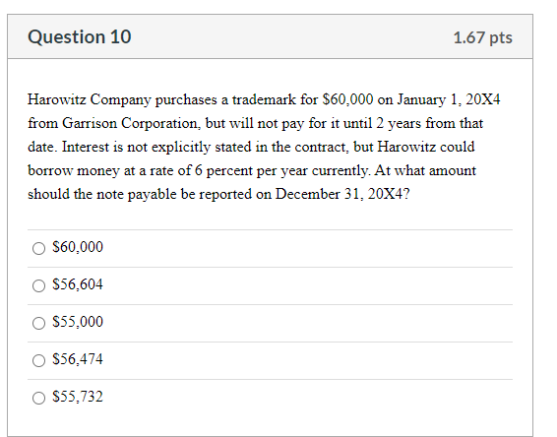Screen dimensions: 557x437
Task: Click the January 1, 20X4 date text
Action: (x=449, y=99)
